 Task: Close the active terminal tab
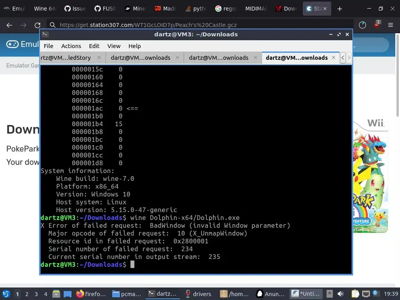tap(334, 58)
